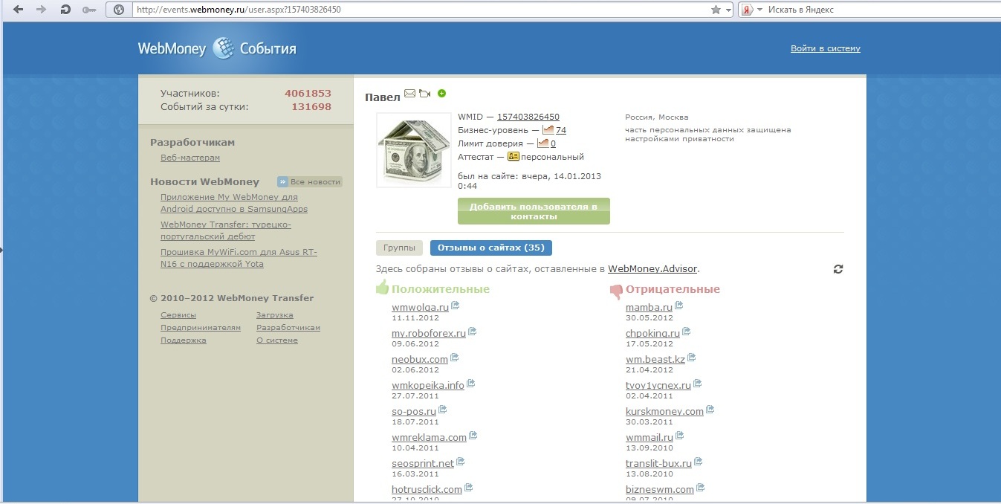
Task: Open the so-pos.ru review link
Action: click(414, 412)
